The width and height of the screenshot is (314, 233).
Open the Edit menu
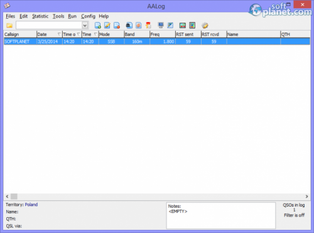(23, 16)
